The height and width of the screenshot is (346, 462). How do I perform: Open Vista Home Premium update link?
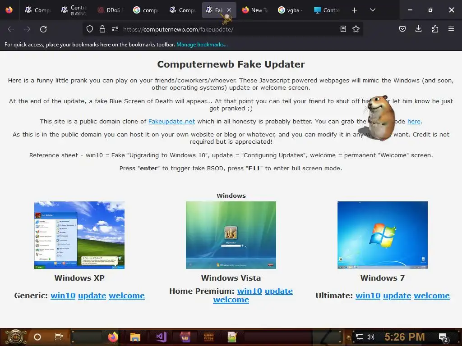point(279,291)
